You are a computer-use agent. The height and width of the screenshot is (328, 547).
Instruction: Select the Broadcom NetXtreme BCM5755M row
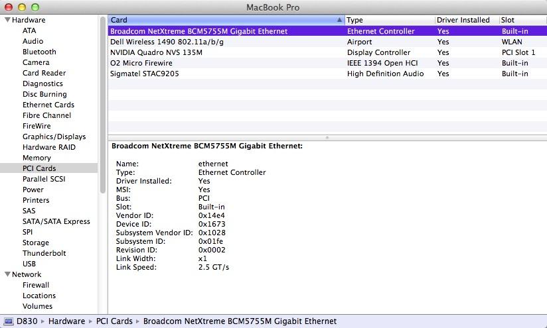pos(327,31)
